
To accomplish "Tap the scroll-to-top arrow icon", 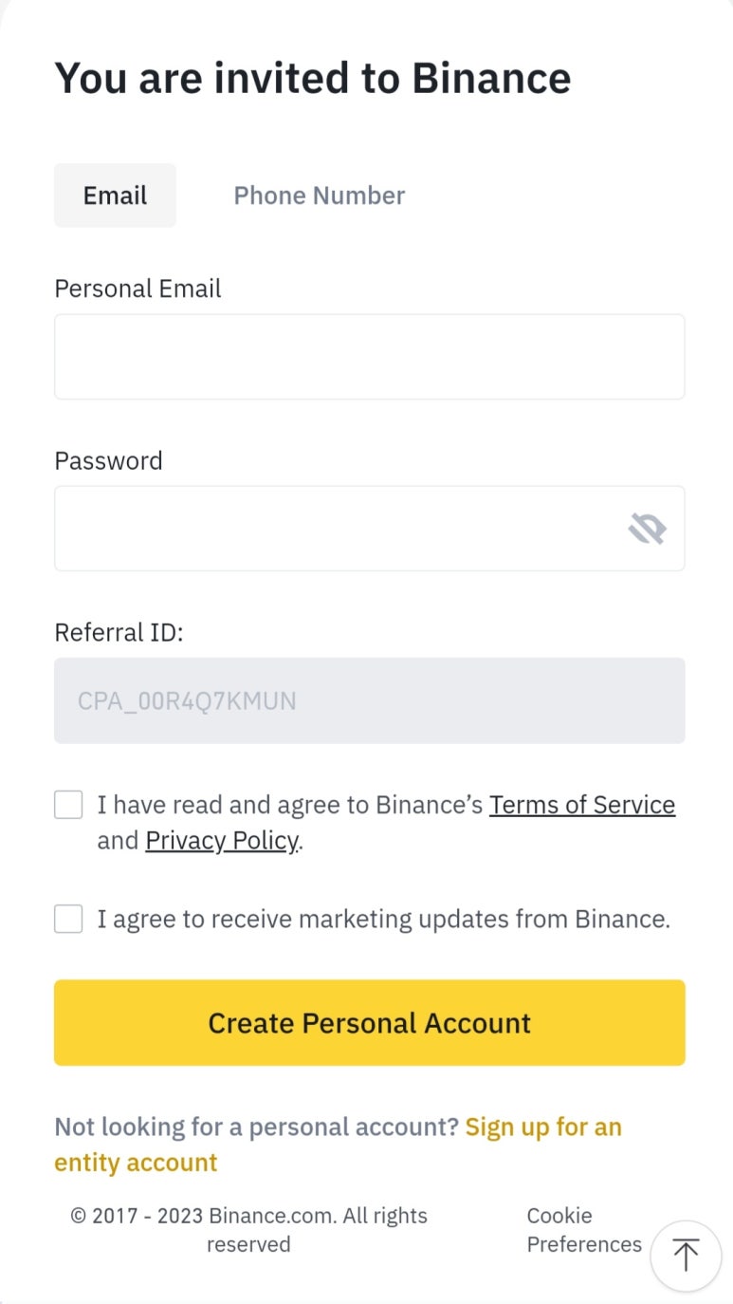I will [686, 1255].
